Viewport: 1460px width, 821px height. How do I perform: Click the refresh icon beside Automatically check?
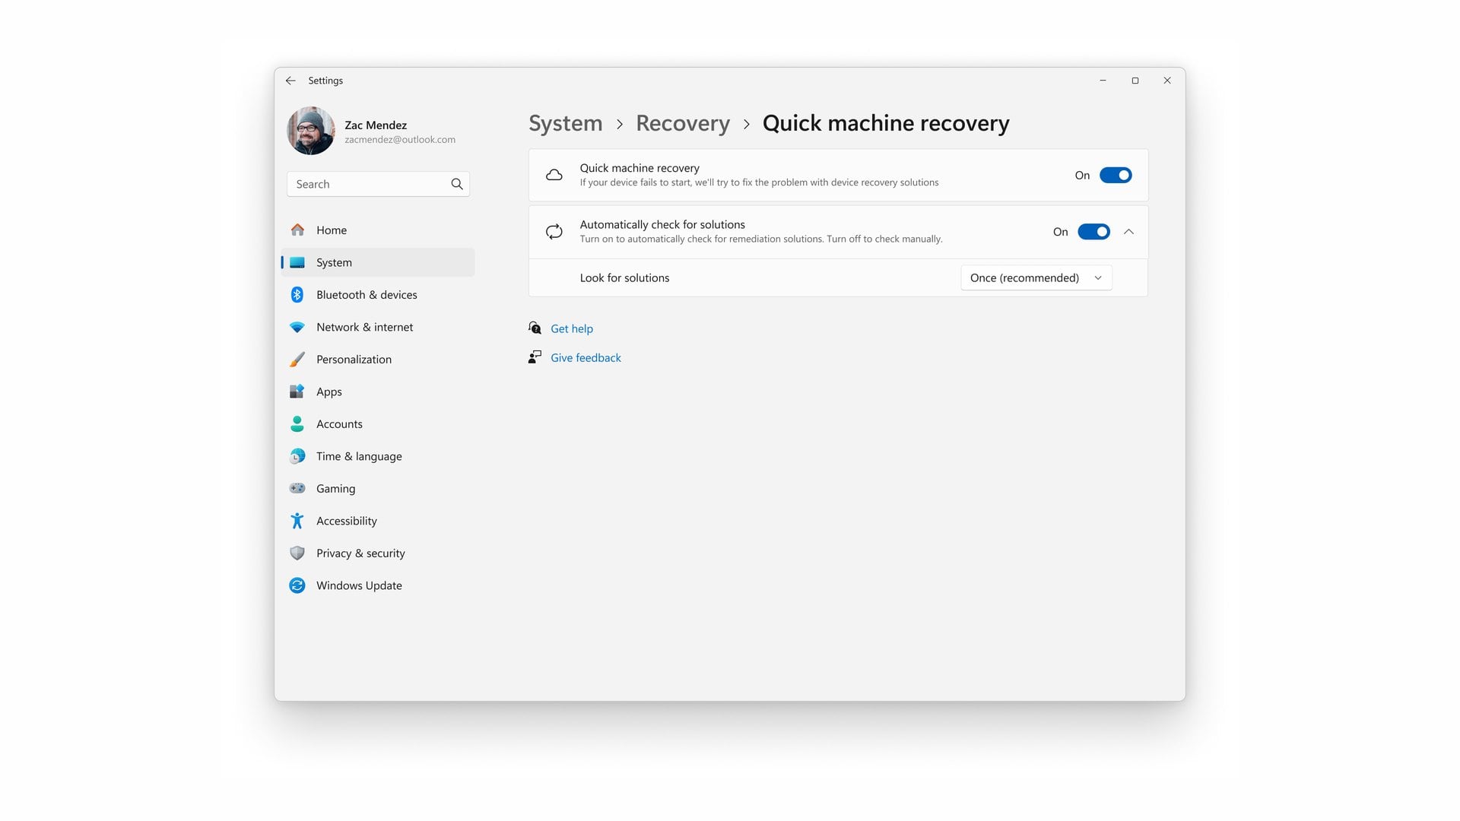[x=554, y=232]
